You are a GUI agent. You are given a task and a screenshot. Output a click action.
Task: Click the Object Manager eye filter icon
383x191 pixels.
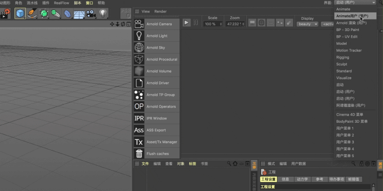[x=241, y=164]
